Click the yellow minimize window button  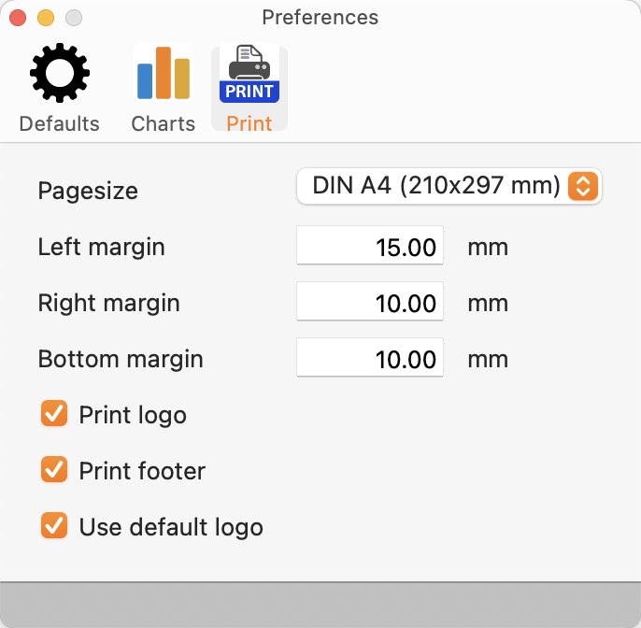tap(46, 18)
